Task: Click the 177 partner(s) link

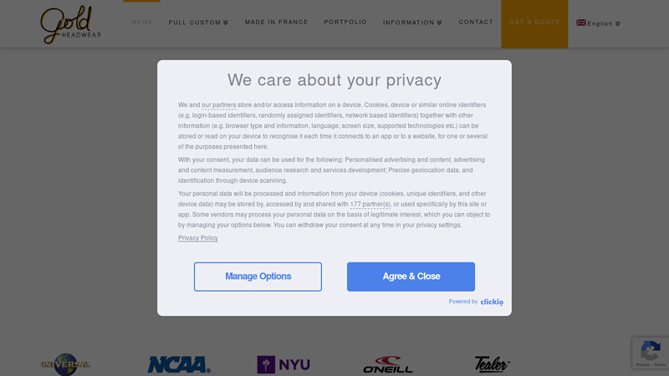Action: click(370, 204)
